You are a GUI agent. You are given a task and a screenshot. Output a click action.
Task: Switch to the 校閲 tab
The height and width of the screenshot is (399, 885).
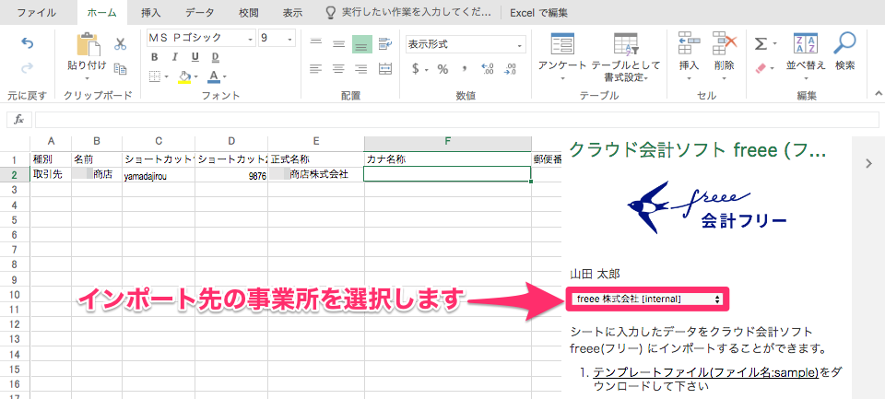coord(248,12)
